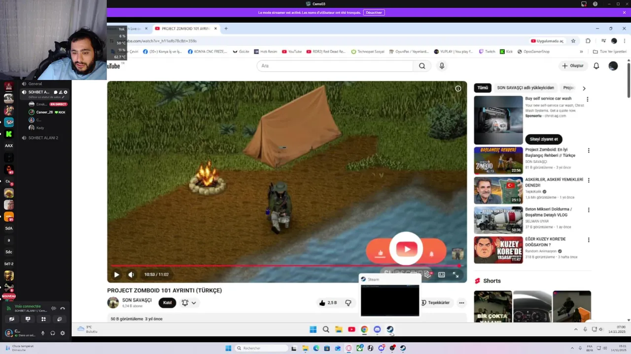Start YouTube voice search microphone
Viewport: 631px width, 354px height.
[x=442, y=66]
